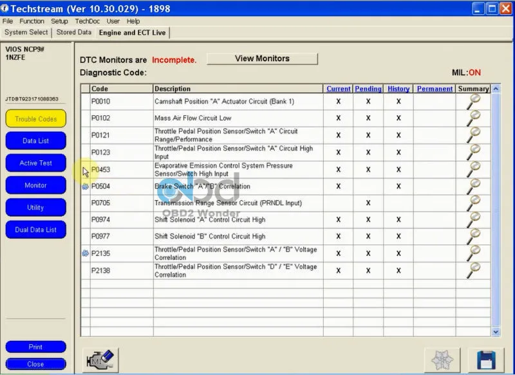The height and width of the screenshot is (375, 515).
Task: Click the freeze frame snowflake beside P2135
Action: click(x=85, y=253)
